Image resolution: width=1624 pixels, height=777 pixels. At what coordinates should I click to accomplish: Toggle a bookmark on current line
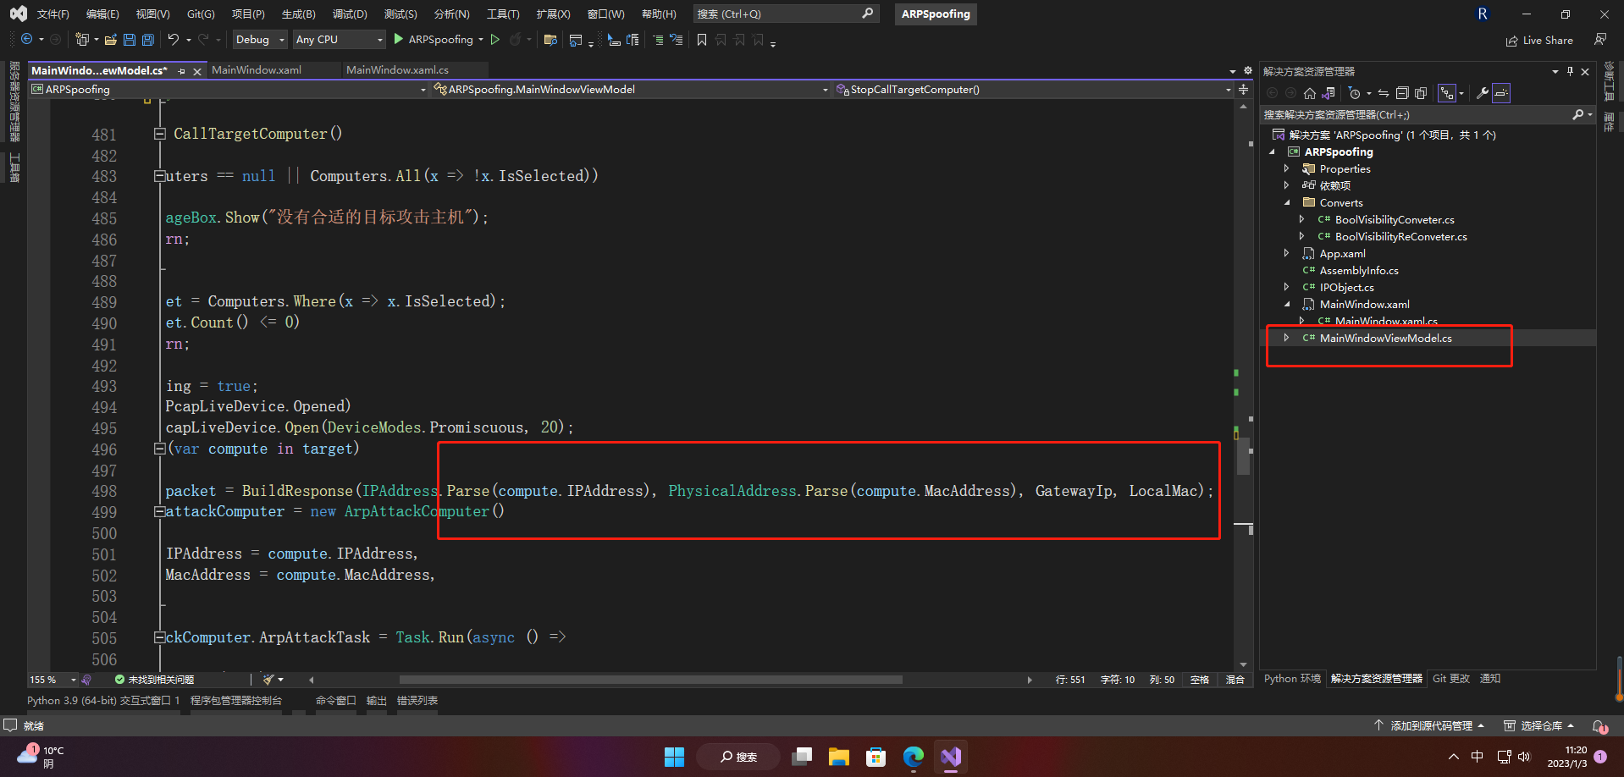click(x=702, y=39)
